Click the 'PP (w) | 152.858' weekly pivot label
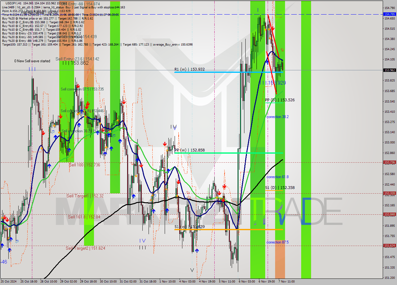This screenshot has height=285, width=397. click(190, 150)
